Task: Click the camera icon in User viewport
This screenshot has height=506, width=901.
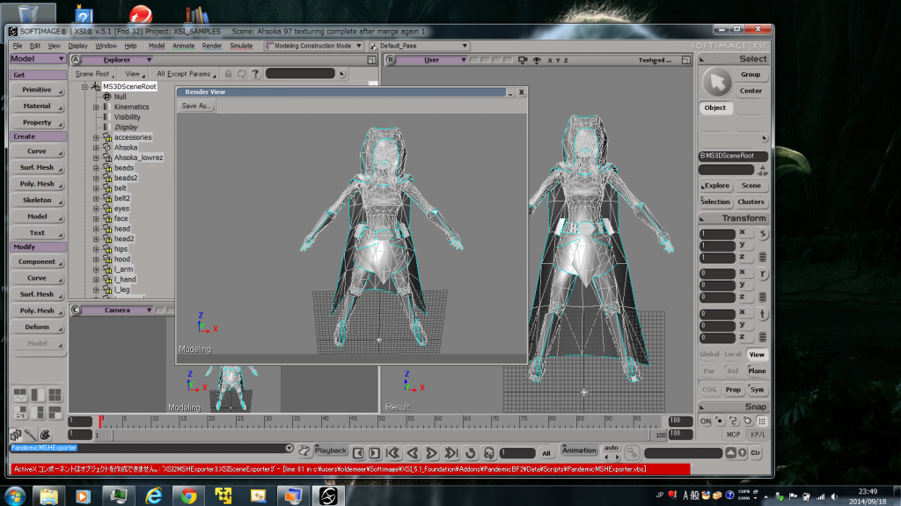Action: pos(523,60)
